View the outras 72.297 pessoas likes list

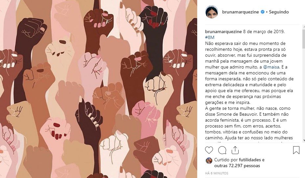pyautogui.click(x=237, y=166)
